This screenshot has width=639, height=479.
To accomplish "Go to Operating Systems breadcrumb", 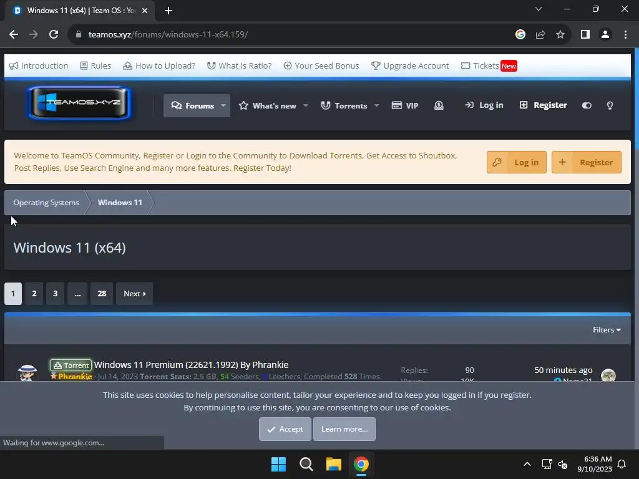I will point(46,203).
